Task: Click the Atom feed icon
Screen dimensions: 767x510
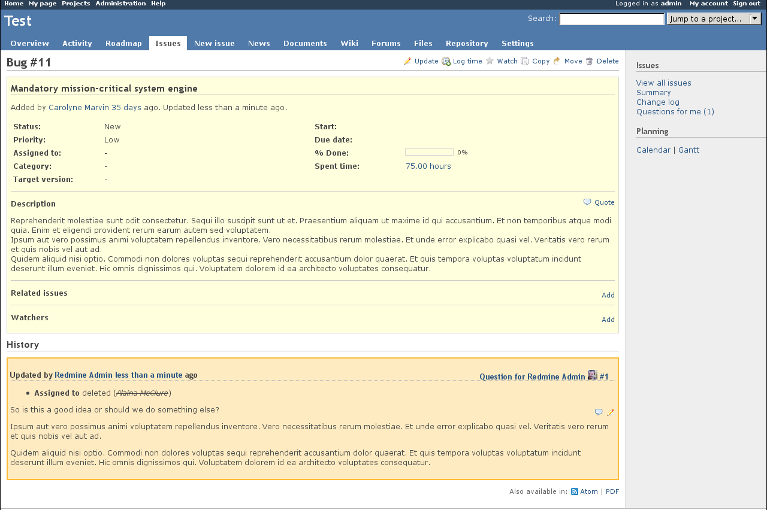Action: coord(575,491)
